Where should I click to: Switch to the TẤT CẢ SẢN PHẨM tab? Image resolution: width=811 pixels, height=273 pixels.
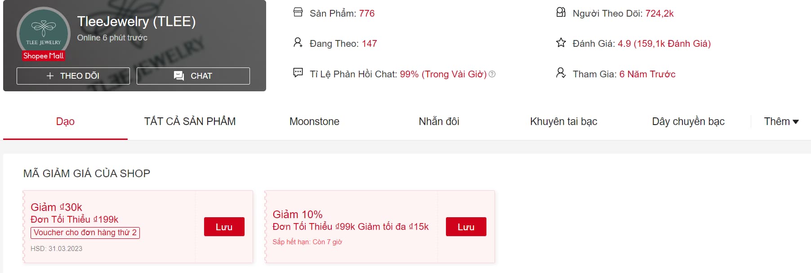190,121
